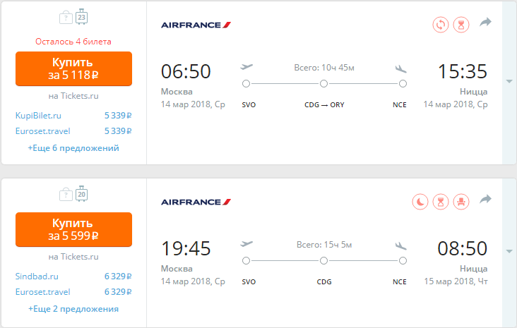Click the share arrow on the 19:45 flight
This screenshot has height=328, width=517.
coord(485,199)
